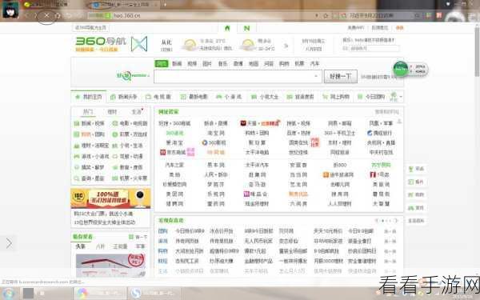Open the user avatar in the browser corner
This screenshot has height=300, width=480.
pos(10,9)
